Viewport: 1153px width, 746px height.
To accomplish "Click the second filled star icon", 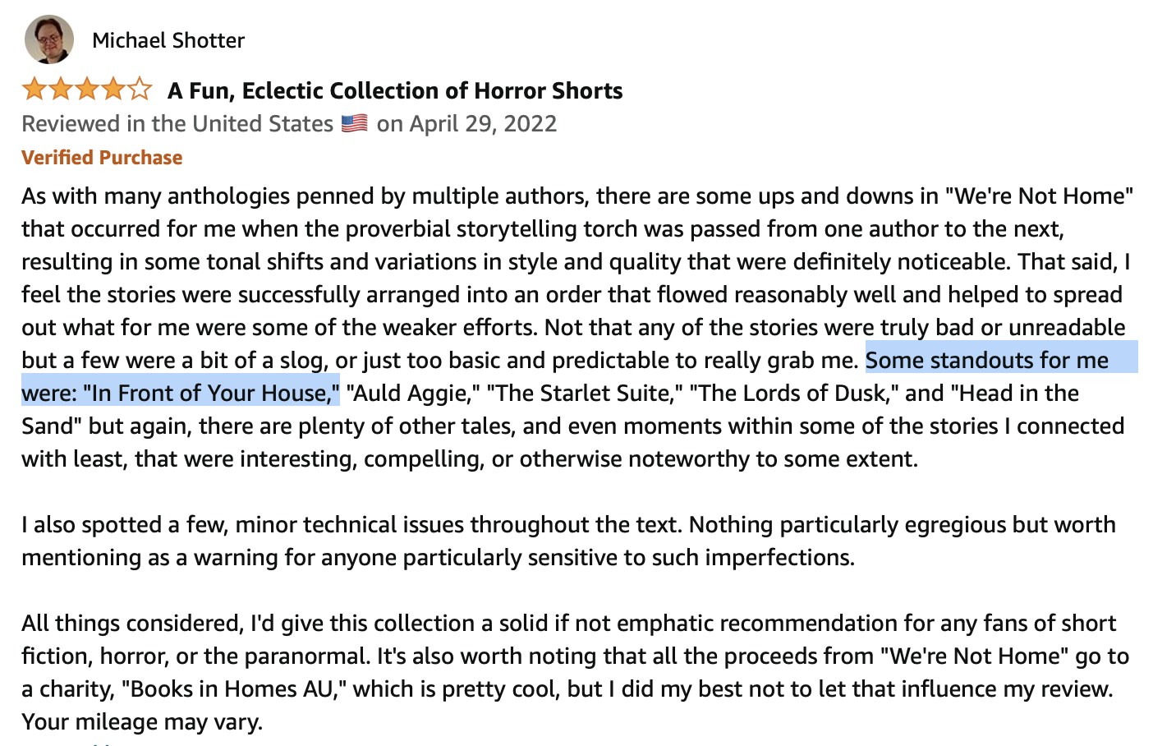I will (61, 89).
